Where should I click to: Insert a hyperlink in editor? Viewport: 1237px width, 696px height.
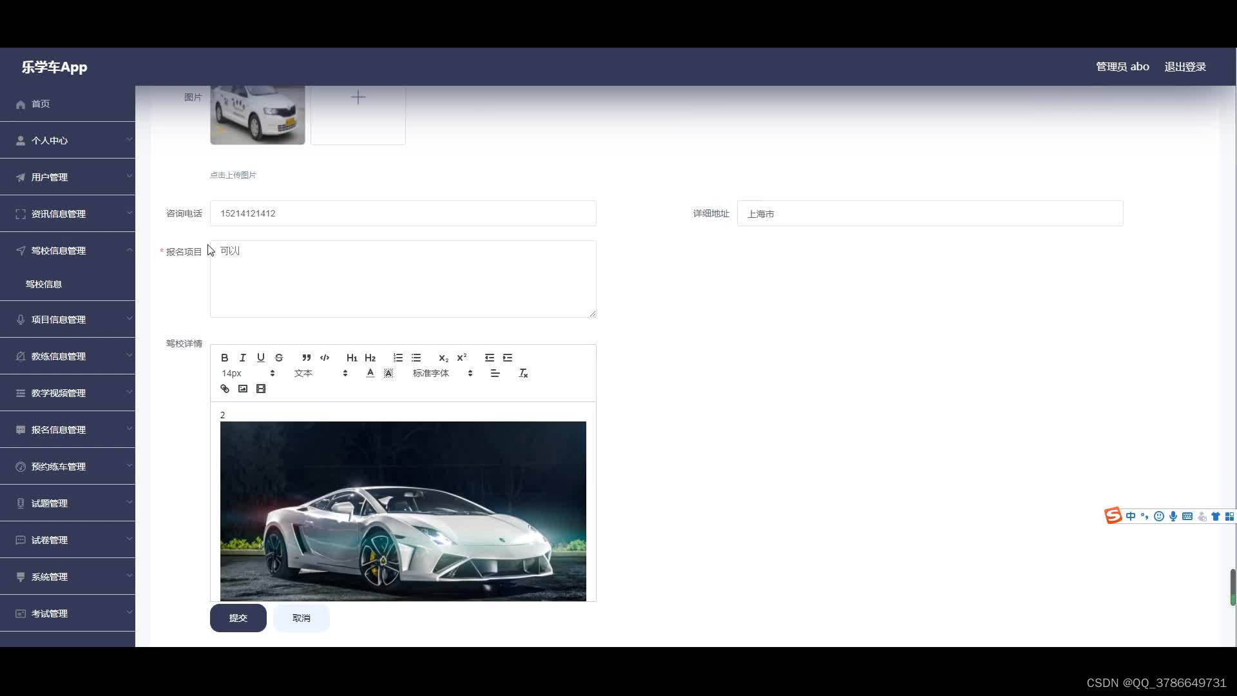coord(224,389)
